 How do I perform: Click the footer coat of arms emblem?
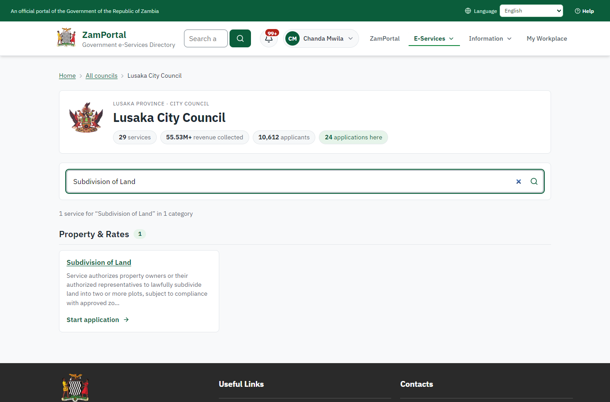click(75, 387)
